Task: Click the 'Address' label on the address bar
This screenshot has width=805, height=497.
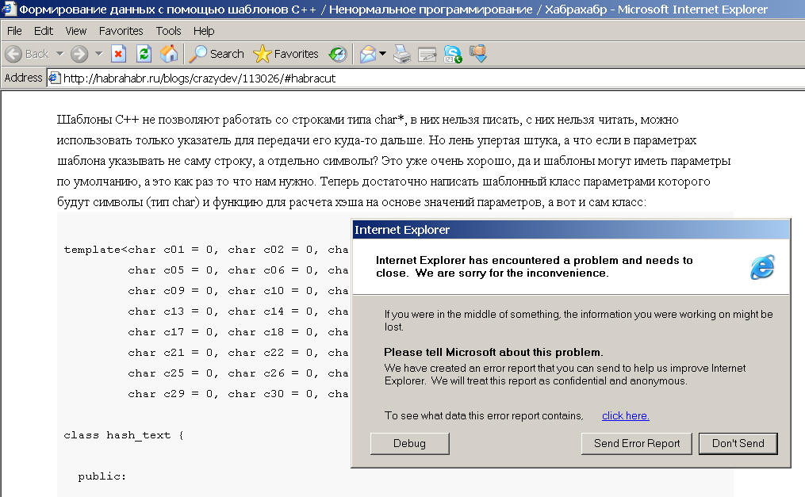Action: (23, 78)
